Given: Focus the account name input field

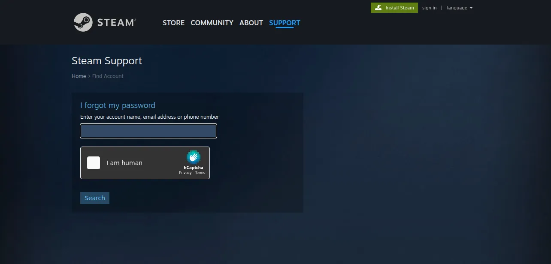Looking at the screenshot, I should [x=148, y=131].
